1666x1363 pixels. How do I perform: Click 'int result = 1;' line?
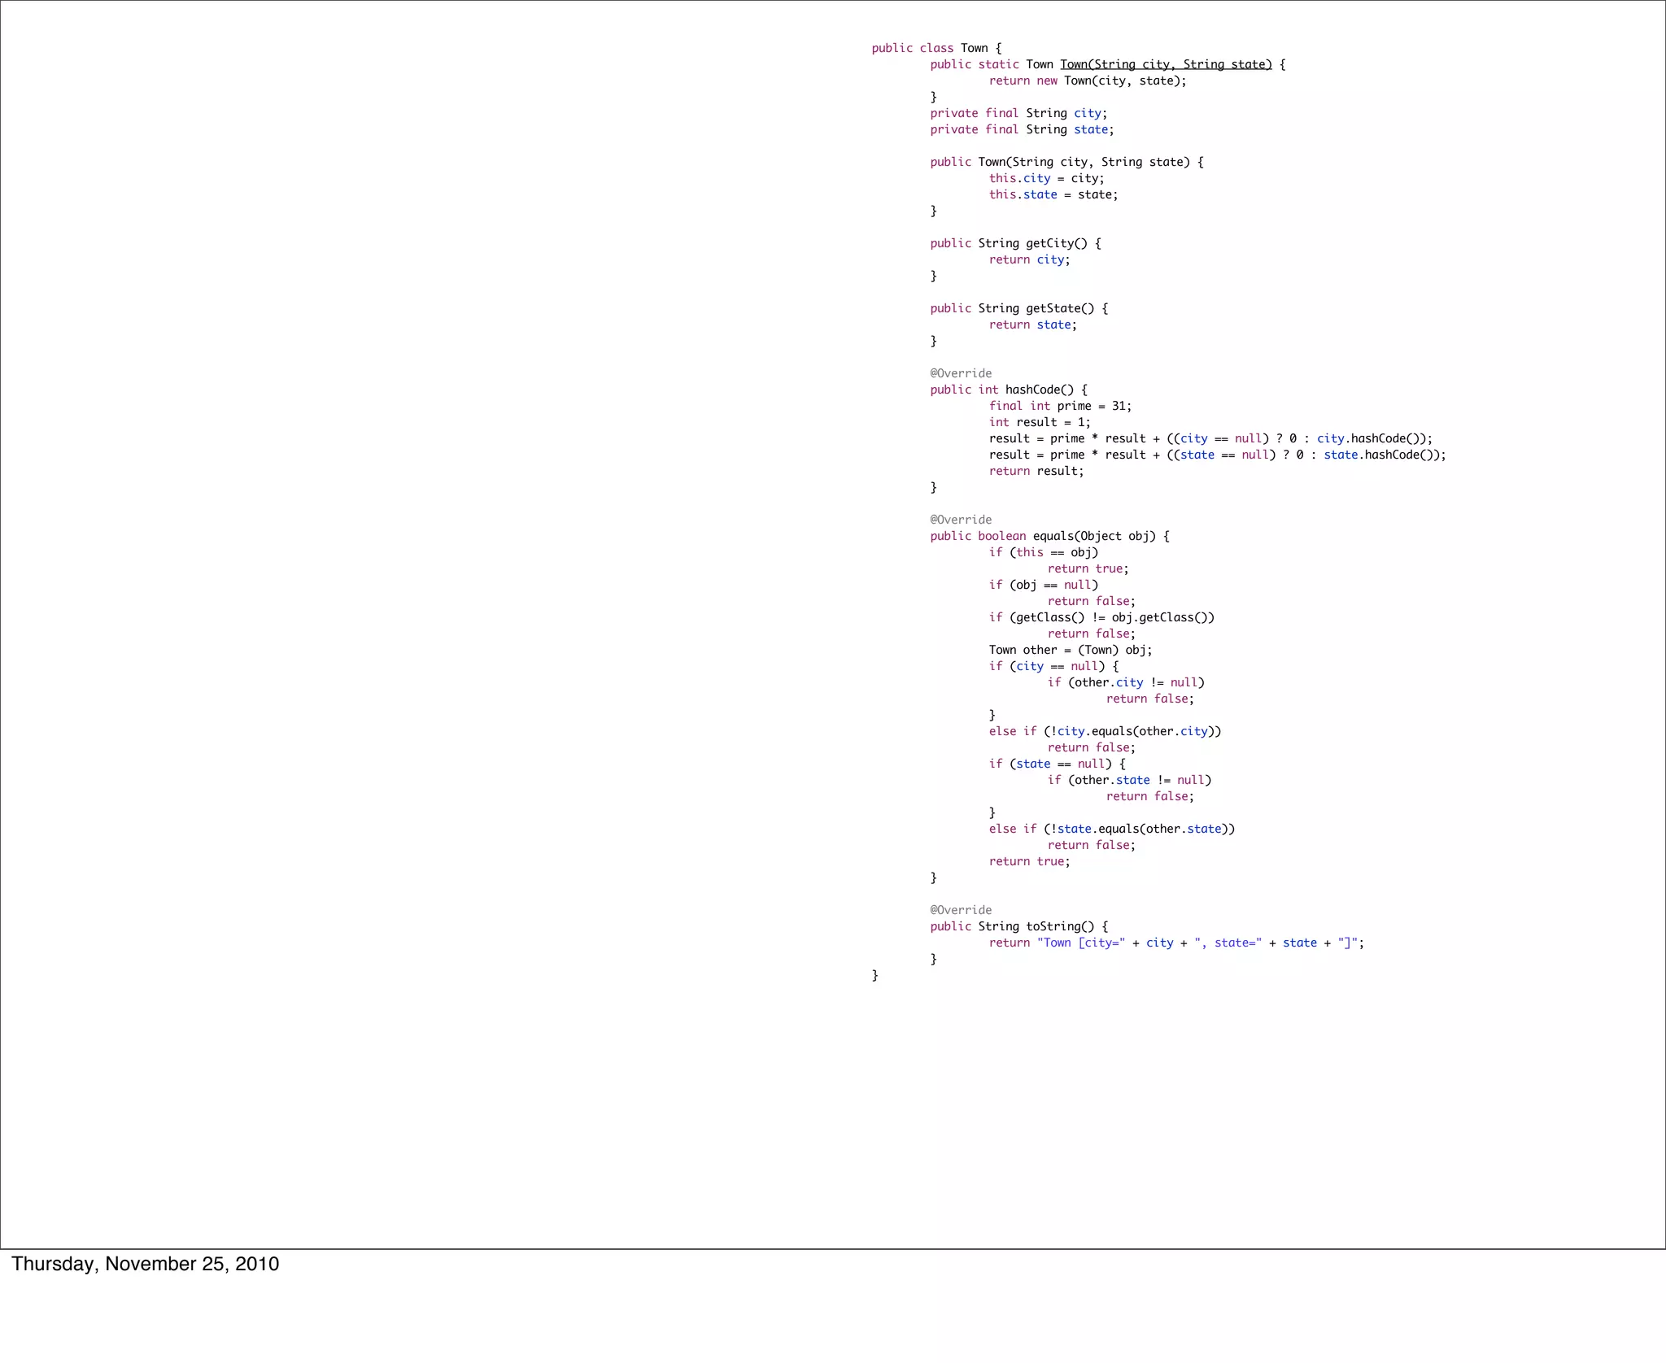[1040, 423]
